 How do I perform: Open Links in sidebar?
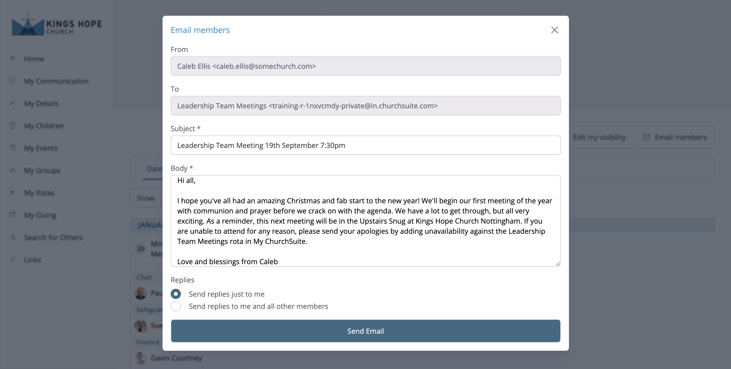tap(32, 260)
